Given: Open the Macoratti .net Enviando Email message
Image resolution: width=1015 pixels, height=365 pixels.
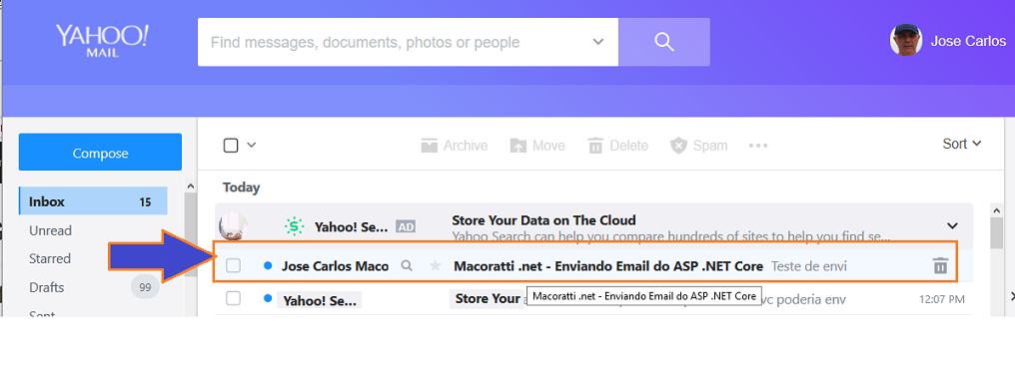Looking at the screenshot, I should click(x=608, y=266).
